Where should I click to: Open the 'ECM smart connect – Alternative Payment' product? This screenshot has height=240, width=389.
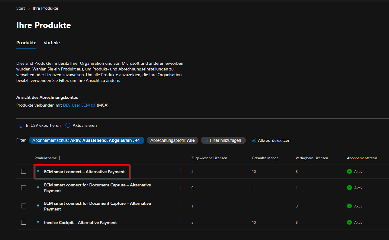[84, 172]
